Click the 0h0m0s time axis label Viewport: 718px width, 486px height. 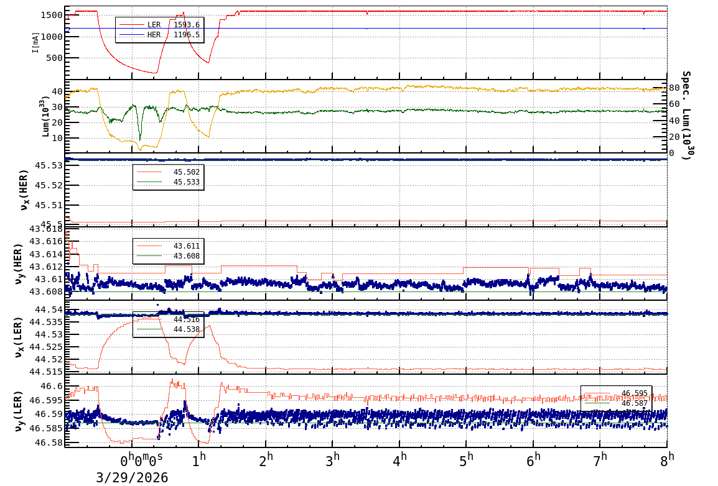coord(141,461)
